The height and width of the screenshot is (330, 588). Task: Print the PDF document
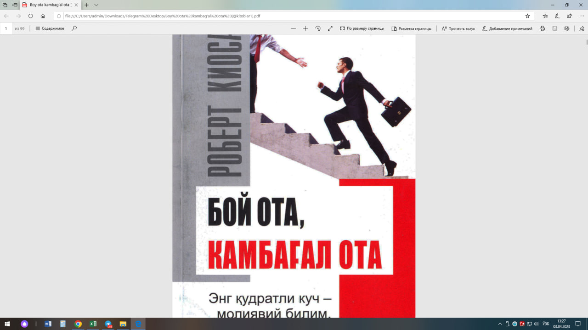point(542,28)
